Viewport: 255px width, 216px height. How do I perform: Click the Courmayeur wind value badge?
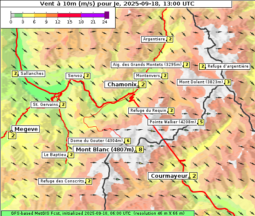tap(194, 176)
